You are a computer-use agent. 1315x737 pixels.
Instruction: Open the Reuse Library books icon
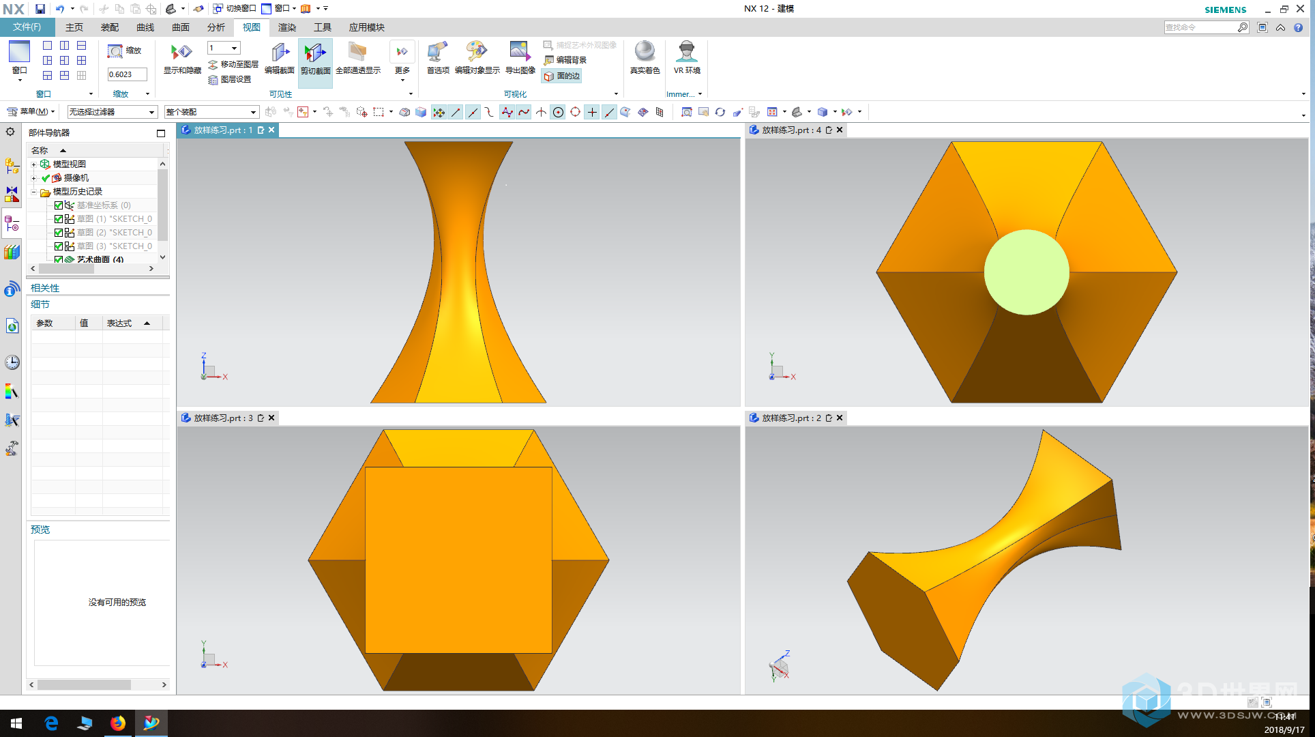pos(12,252)
